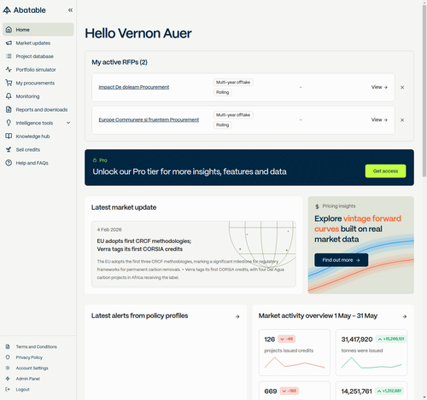Open Portfolio simulator
The width and height of the screenshot is (427, 400).
38,70
